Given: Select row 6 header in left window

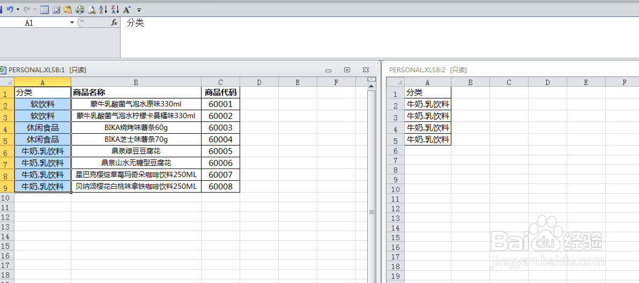Looking at the screenshot, I should (x=7, y=152).
